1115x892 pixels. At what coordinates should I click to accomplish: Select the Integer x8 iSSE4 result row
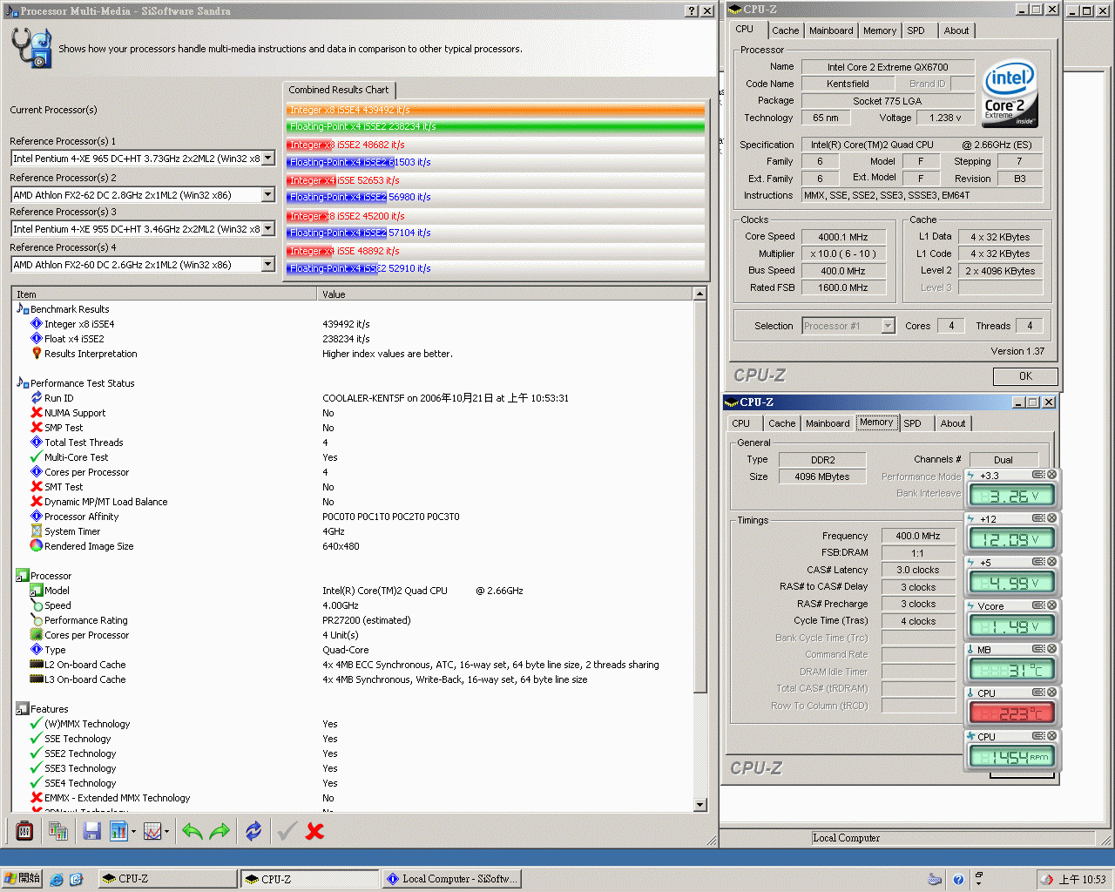tap(352, 324)
